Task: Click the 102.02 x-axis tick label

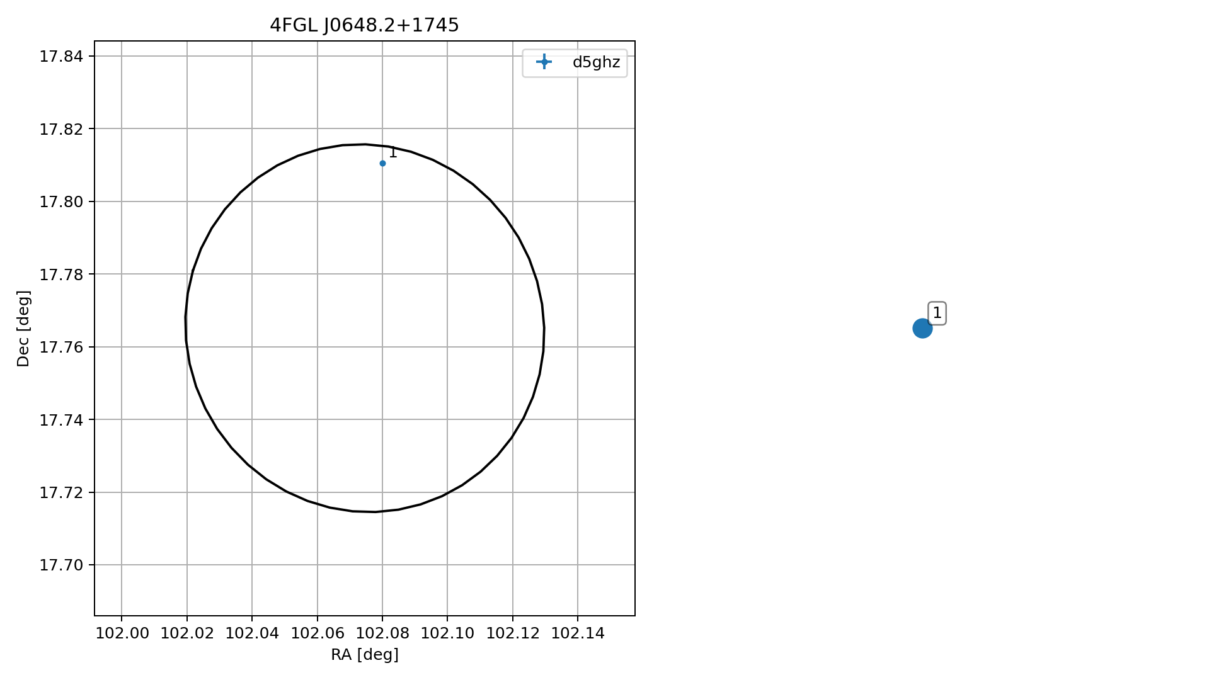Action: pos(187,633)
